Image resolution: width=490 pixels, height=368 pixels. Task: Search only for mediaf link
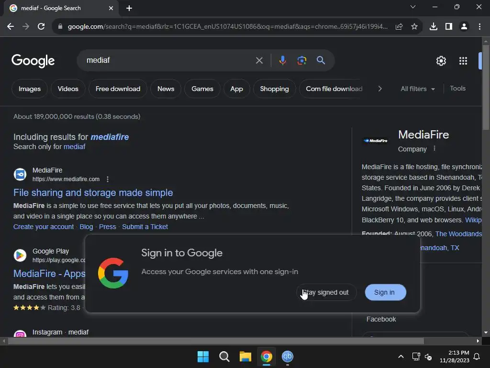[x=74, y=147]
